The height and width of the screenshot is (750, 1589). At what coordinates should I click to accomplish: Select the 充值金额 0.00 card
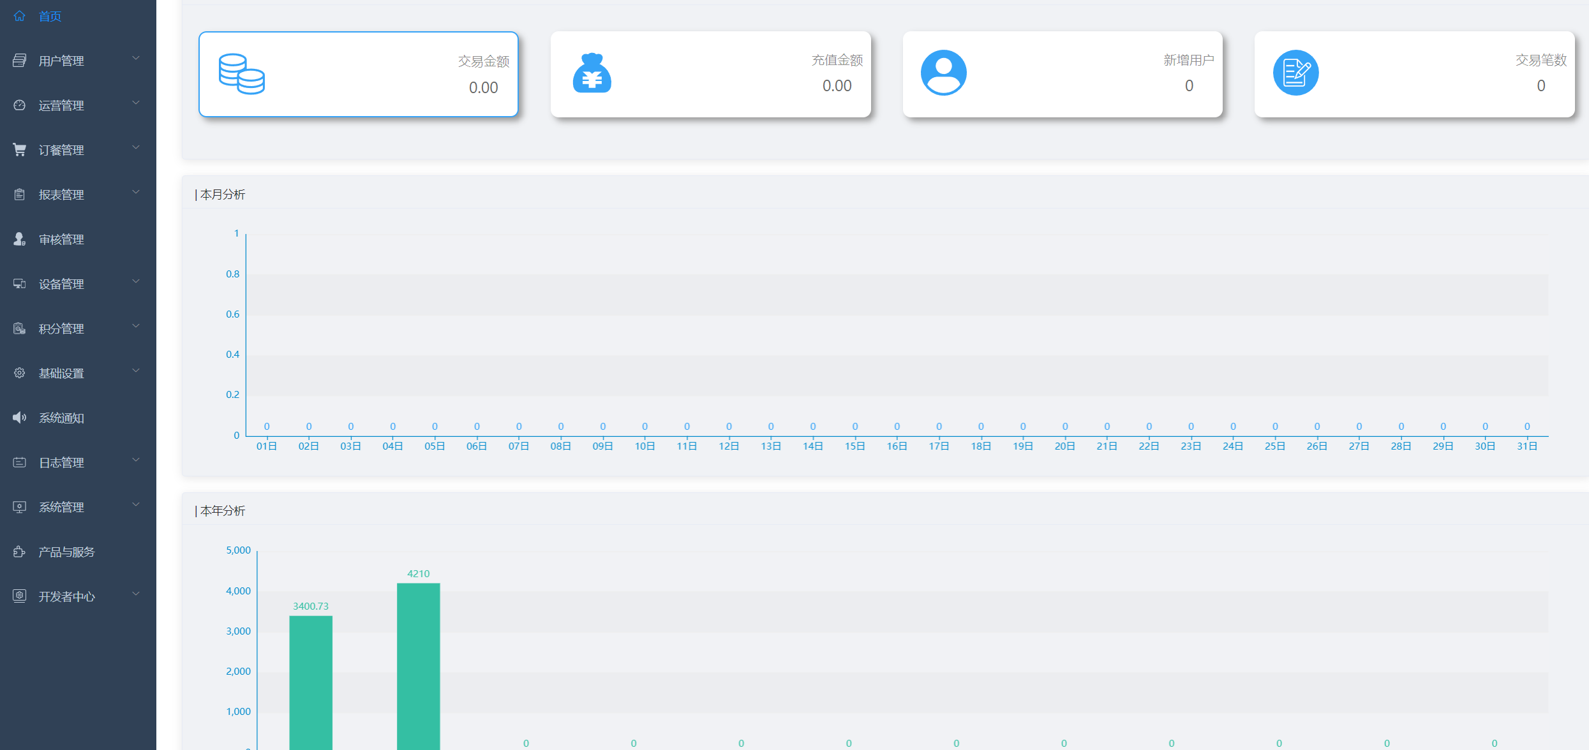pyautogui.click(x=711, y=74)
